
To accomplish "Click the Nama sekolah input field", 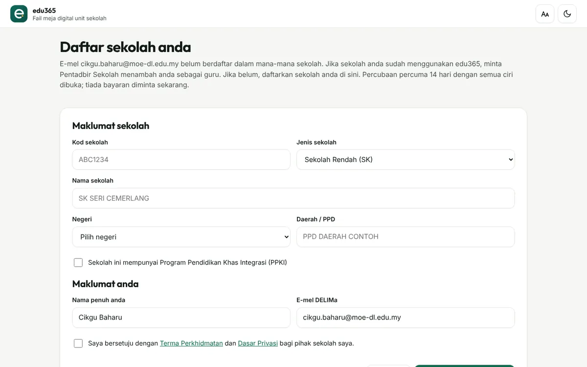I will [293, 198].
